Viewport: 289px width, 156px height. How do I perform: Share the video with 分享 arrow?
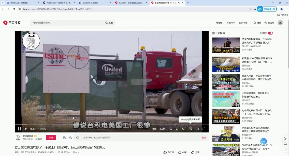tap(195, 152)
